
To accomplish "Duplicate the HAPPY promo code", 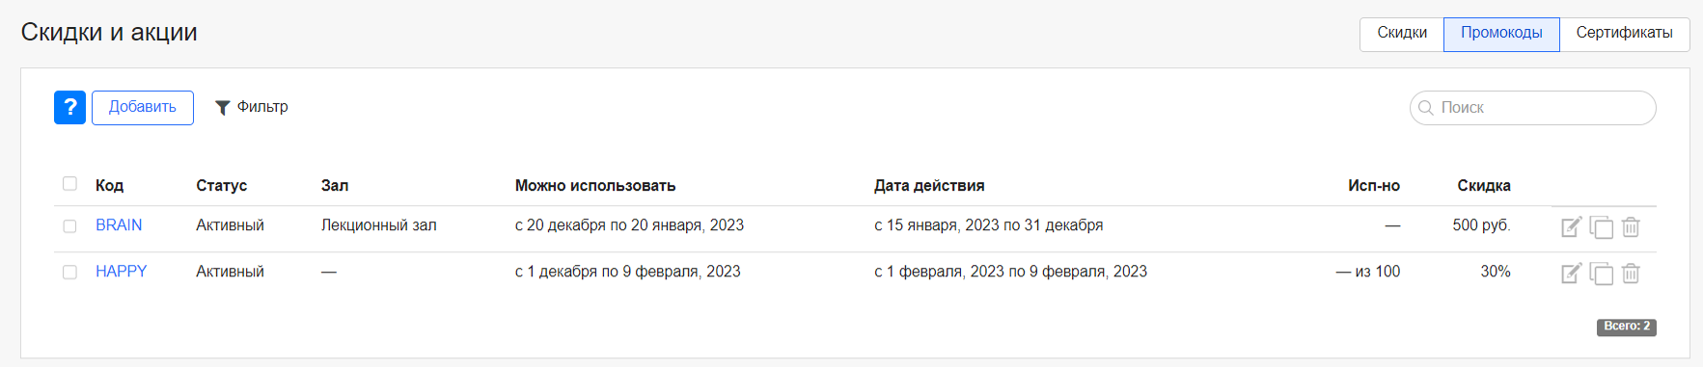I will click(x=1601, y=274).
